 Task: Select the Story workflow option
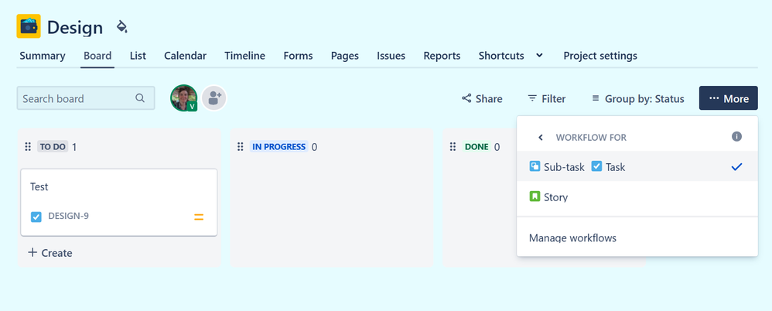click(637, 197)
